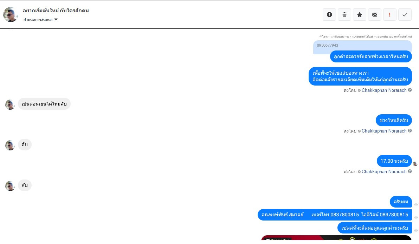Click help icon next to sender below 17.00 message
This screenshot has width=419, height=244.
click(410, 171)
